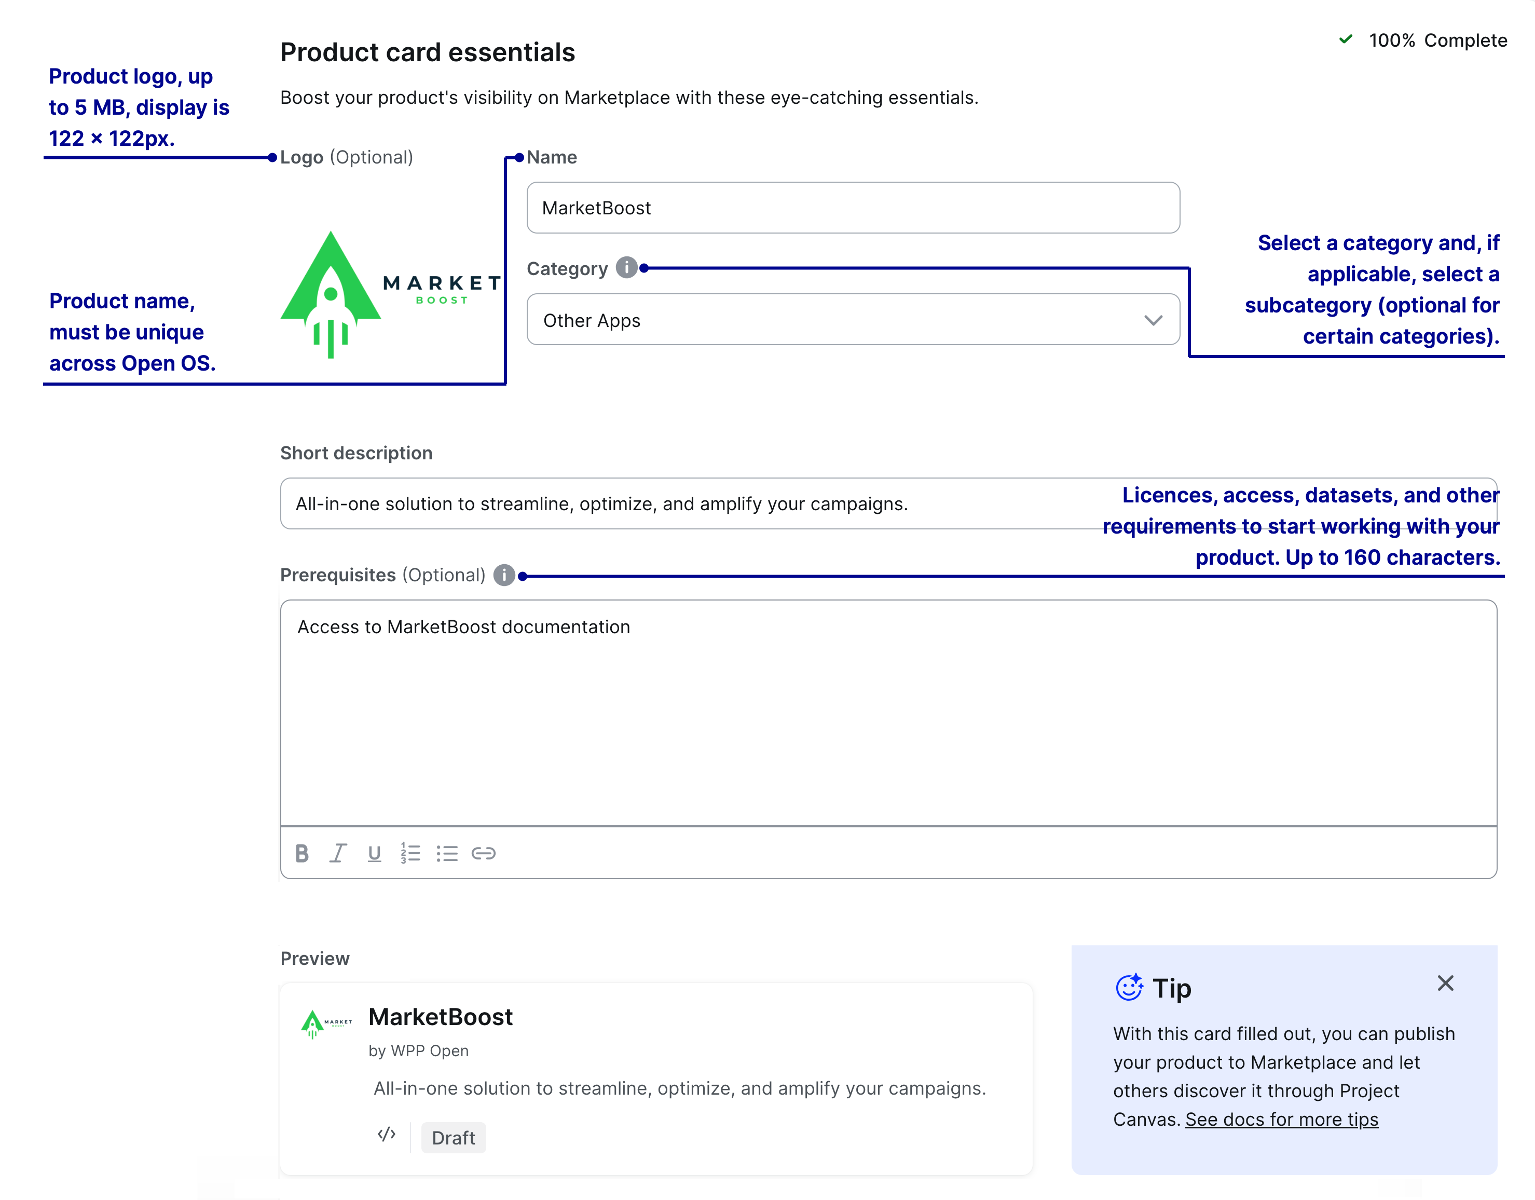Click the insert link icon
The image size is (1535, 1200).
484,853
